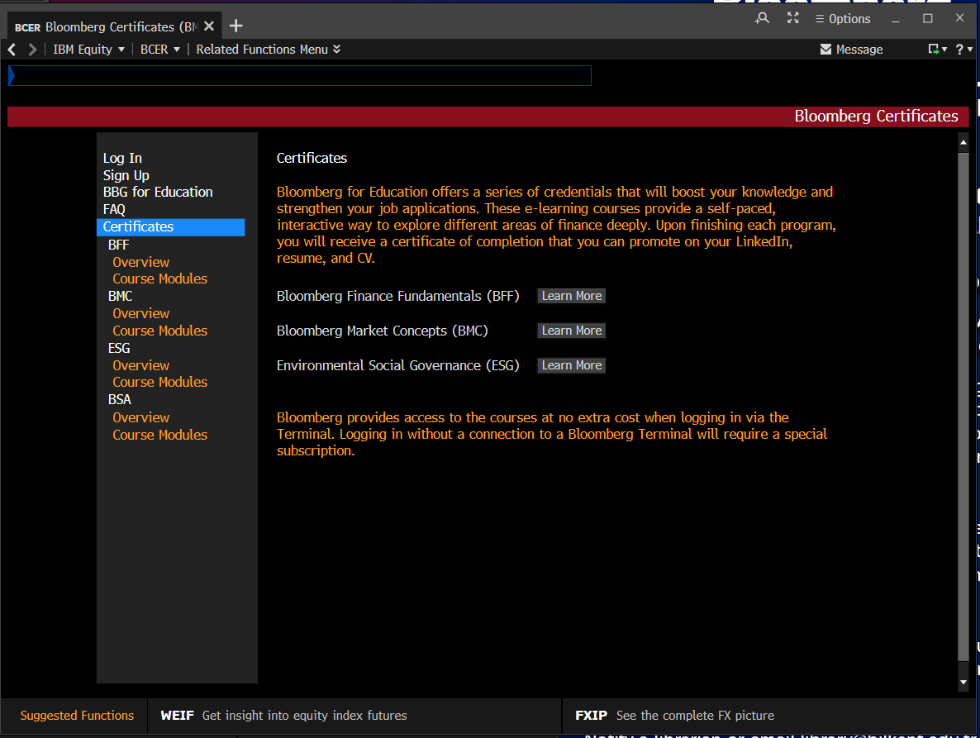The height and width of the screenshot is (738, 980).
Task: Click Learn More for Bloomberg Finance Fundamentals
Action: pyautogui.click(x=571, y=296)
